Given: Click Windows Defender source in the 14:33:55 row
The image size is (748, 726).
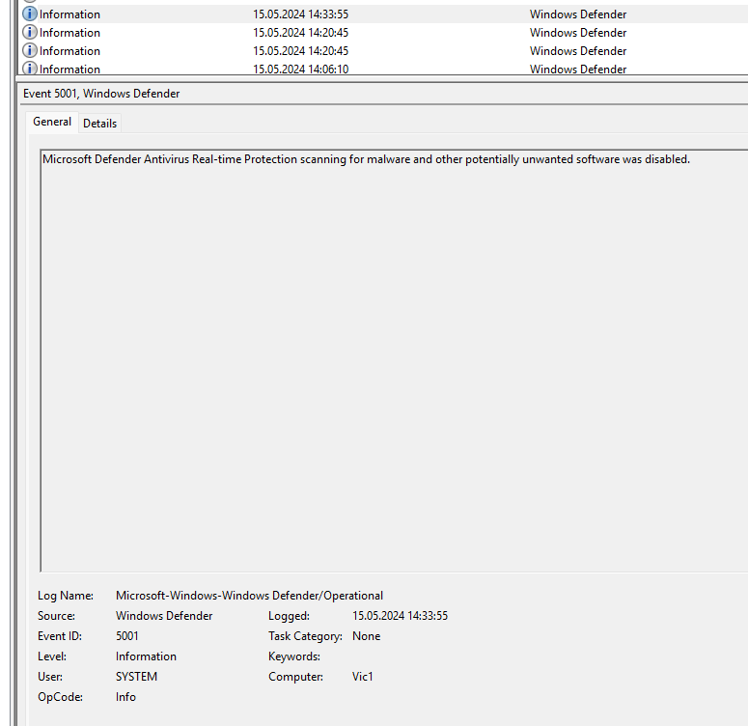Looking at the screenshot, I should [577, 14].
